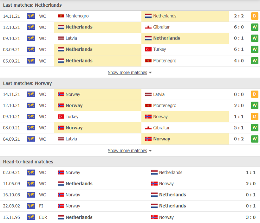Click the W badge for Norway vs Gibraltar 5:1
Image resolution: width=260 pixels, height=223 pixels.
(x=255, y=128)
